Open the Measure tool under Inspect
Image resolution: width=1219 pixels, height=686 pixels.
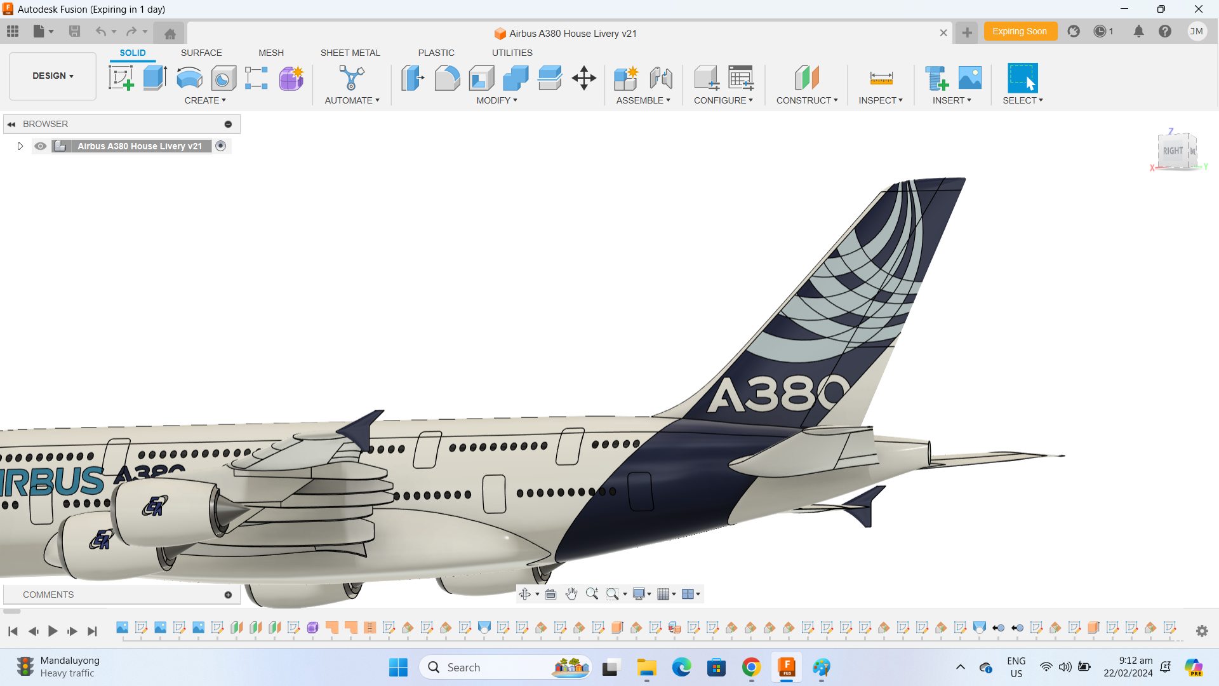coord(881,77)
